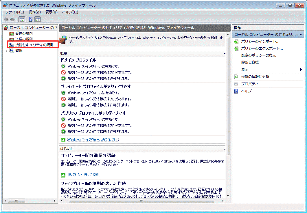Screen dimensions: 307x213
Task: Click the horizontal scrollbar thumb under the tree pane
Action: coord(16,201)
